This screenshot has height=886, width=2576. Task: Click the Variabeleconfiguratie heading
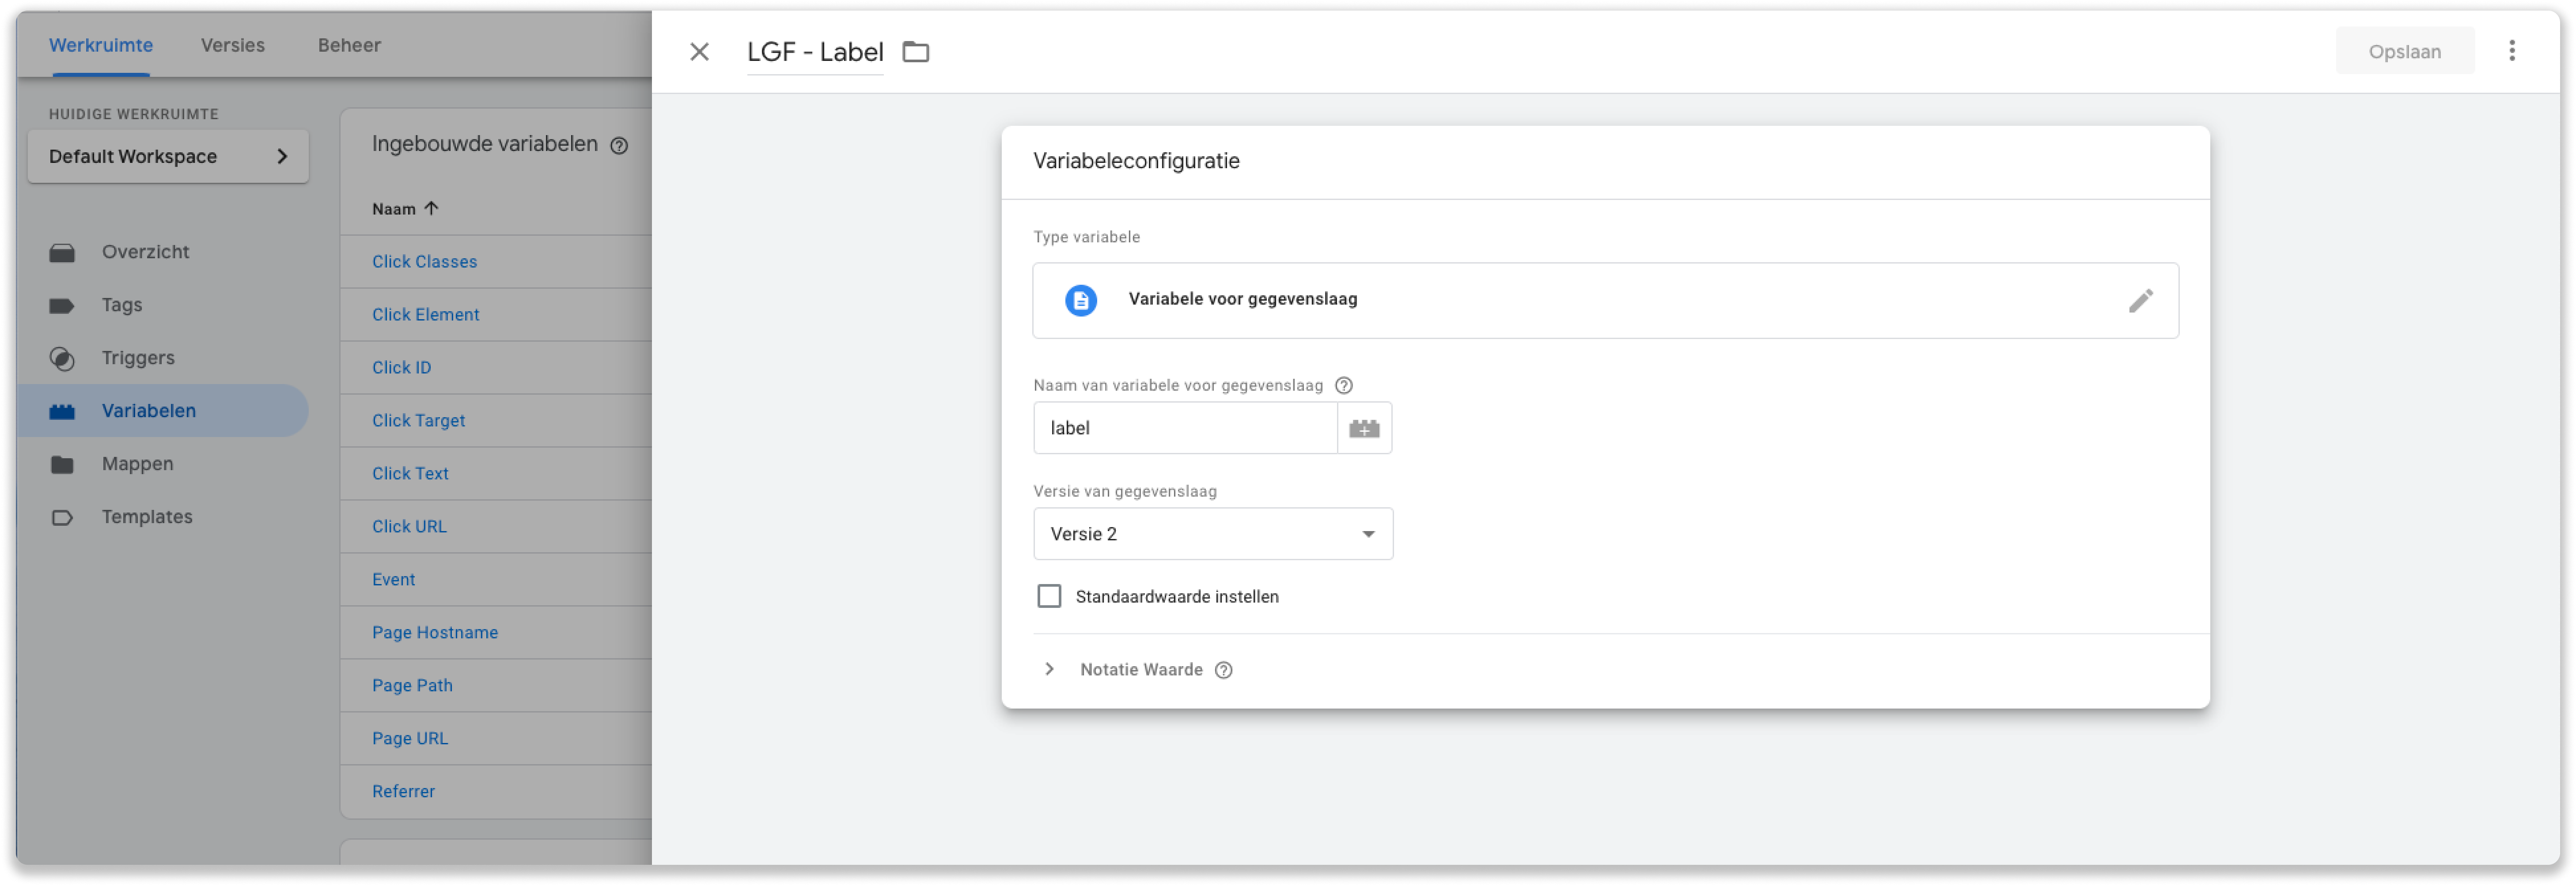(x=1136, y=161)
